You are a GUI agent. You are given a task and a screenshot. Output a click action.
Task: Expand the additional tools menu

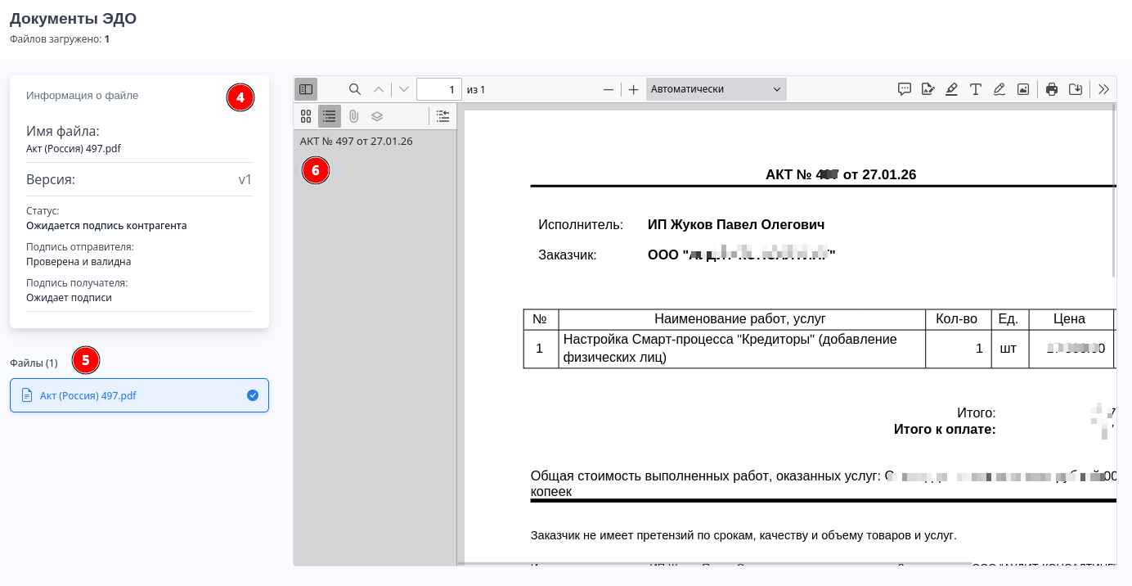coord(1103,89)
